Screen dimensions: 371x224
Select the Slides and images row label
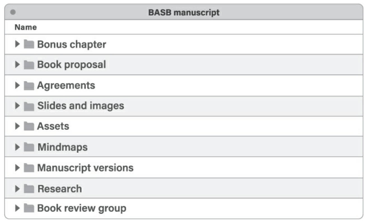click(81, 106)
